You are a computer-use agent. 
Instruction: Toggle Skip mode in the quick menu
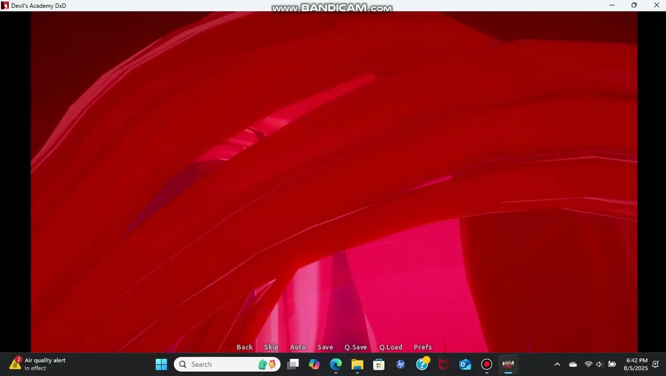271,347
